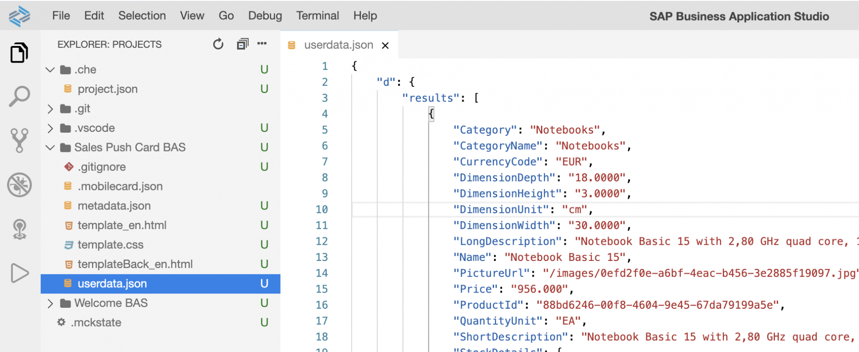The height and width of the screenshot is (352, 859).
Task: Click the template.css stylesheet icon
Action: (x=68, y=244)
